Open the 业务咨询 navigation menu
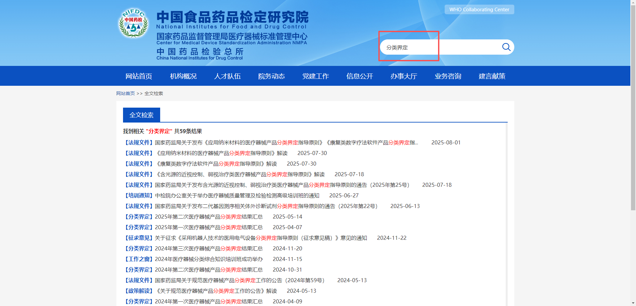 click(x=448, y=76)
